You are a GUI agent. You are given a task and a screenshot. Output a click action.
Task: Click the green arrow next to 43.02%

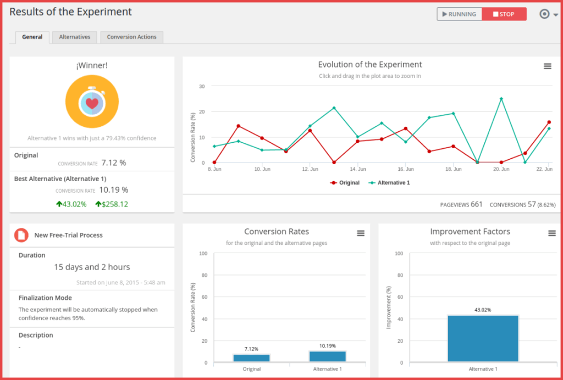[59, 204]
